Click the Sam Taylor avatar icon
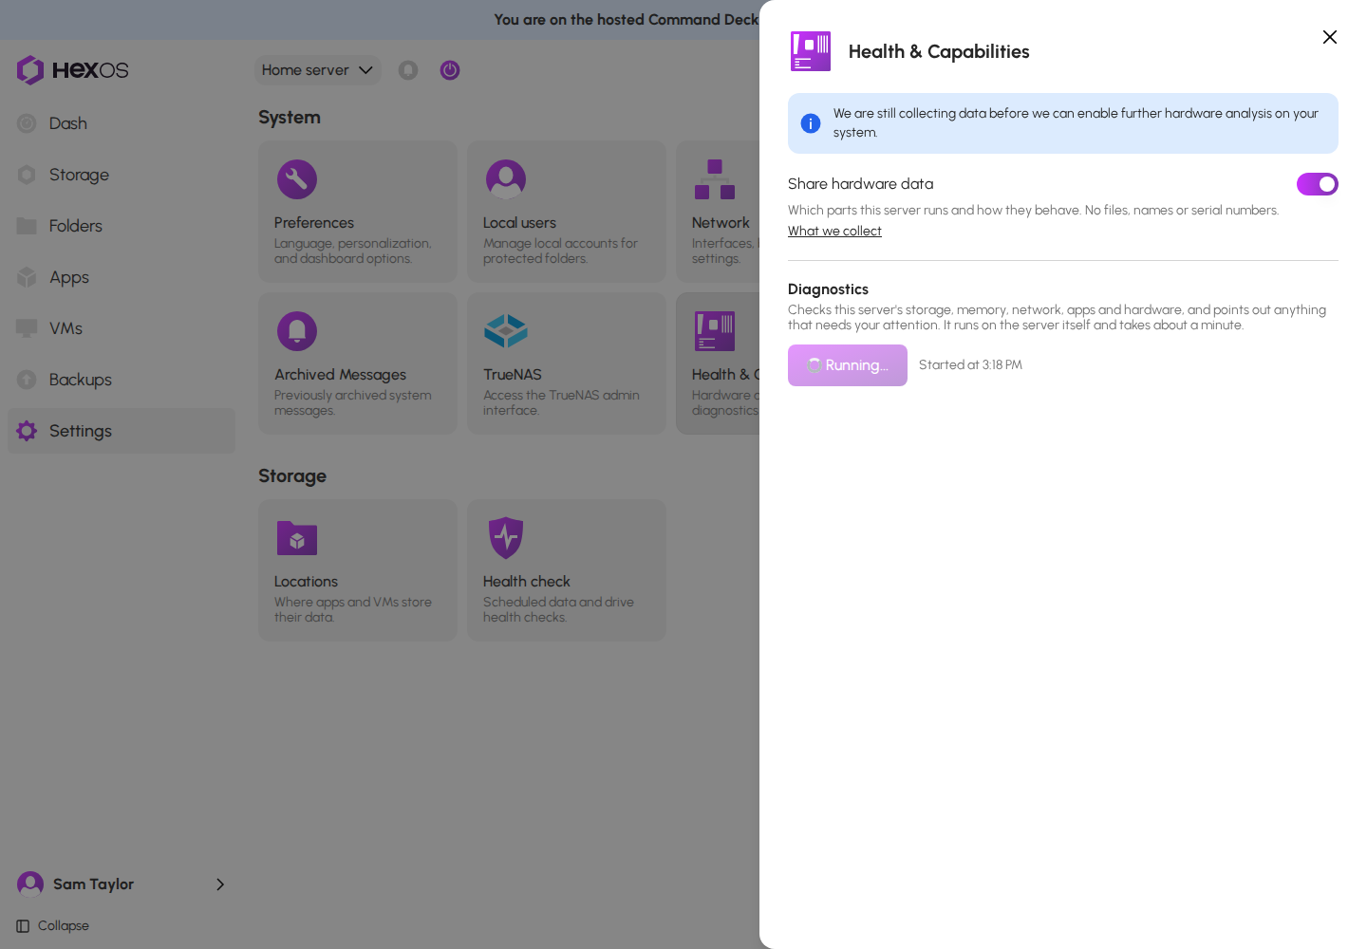 coord(30,884)
